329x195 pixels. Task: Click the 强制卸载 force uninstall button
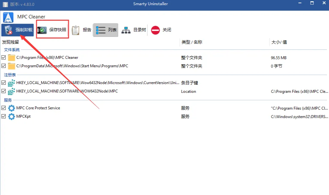click(17, 30)
